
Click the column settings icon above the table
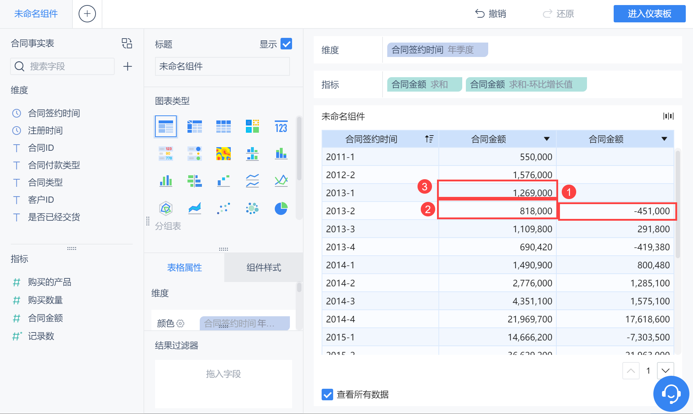tap(668, 116)
